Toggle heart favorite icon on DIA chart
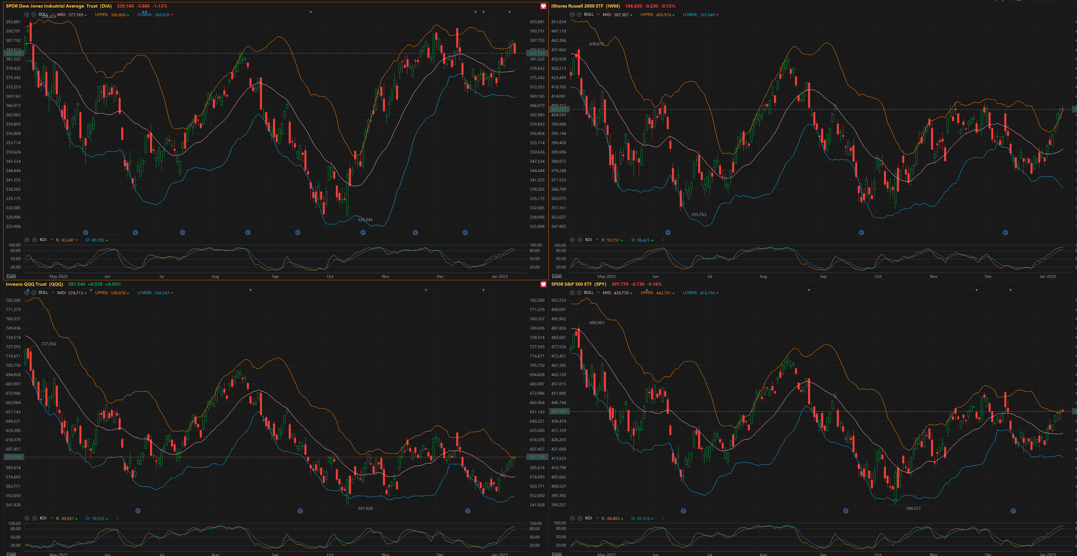The height and width of the screenshot is (556, 1077). pos(543,6)
